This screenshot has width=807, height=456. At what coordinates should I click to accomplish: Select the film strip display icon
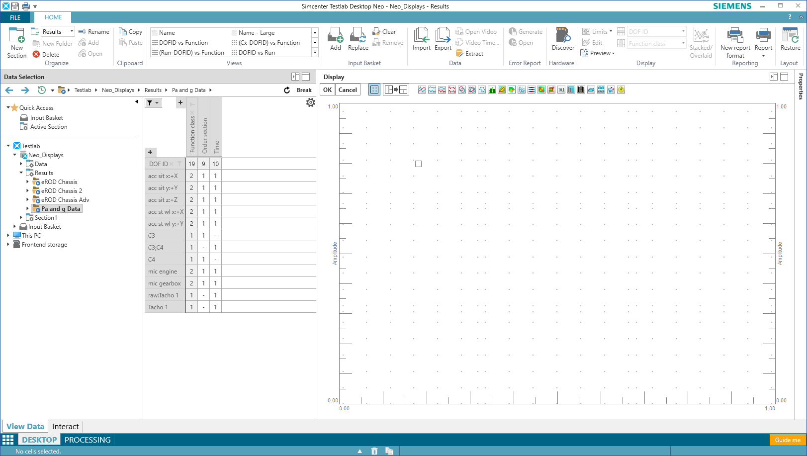581,90
